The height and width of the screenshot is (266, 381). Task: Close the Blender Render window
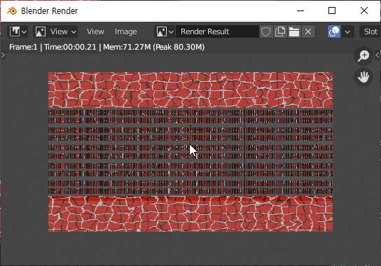tap(364, 10)
